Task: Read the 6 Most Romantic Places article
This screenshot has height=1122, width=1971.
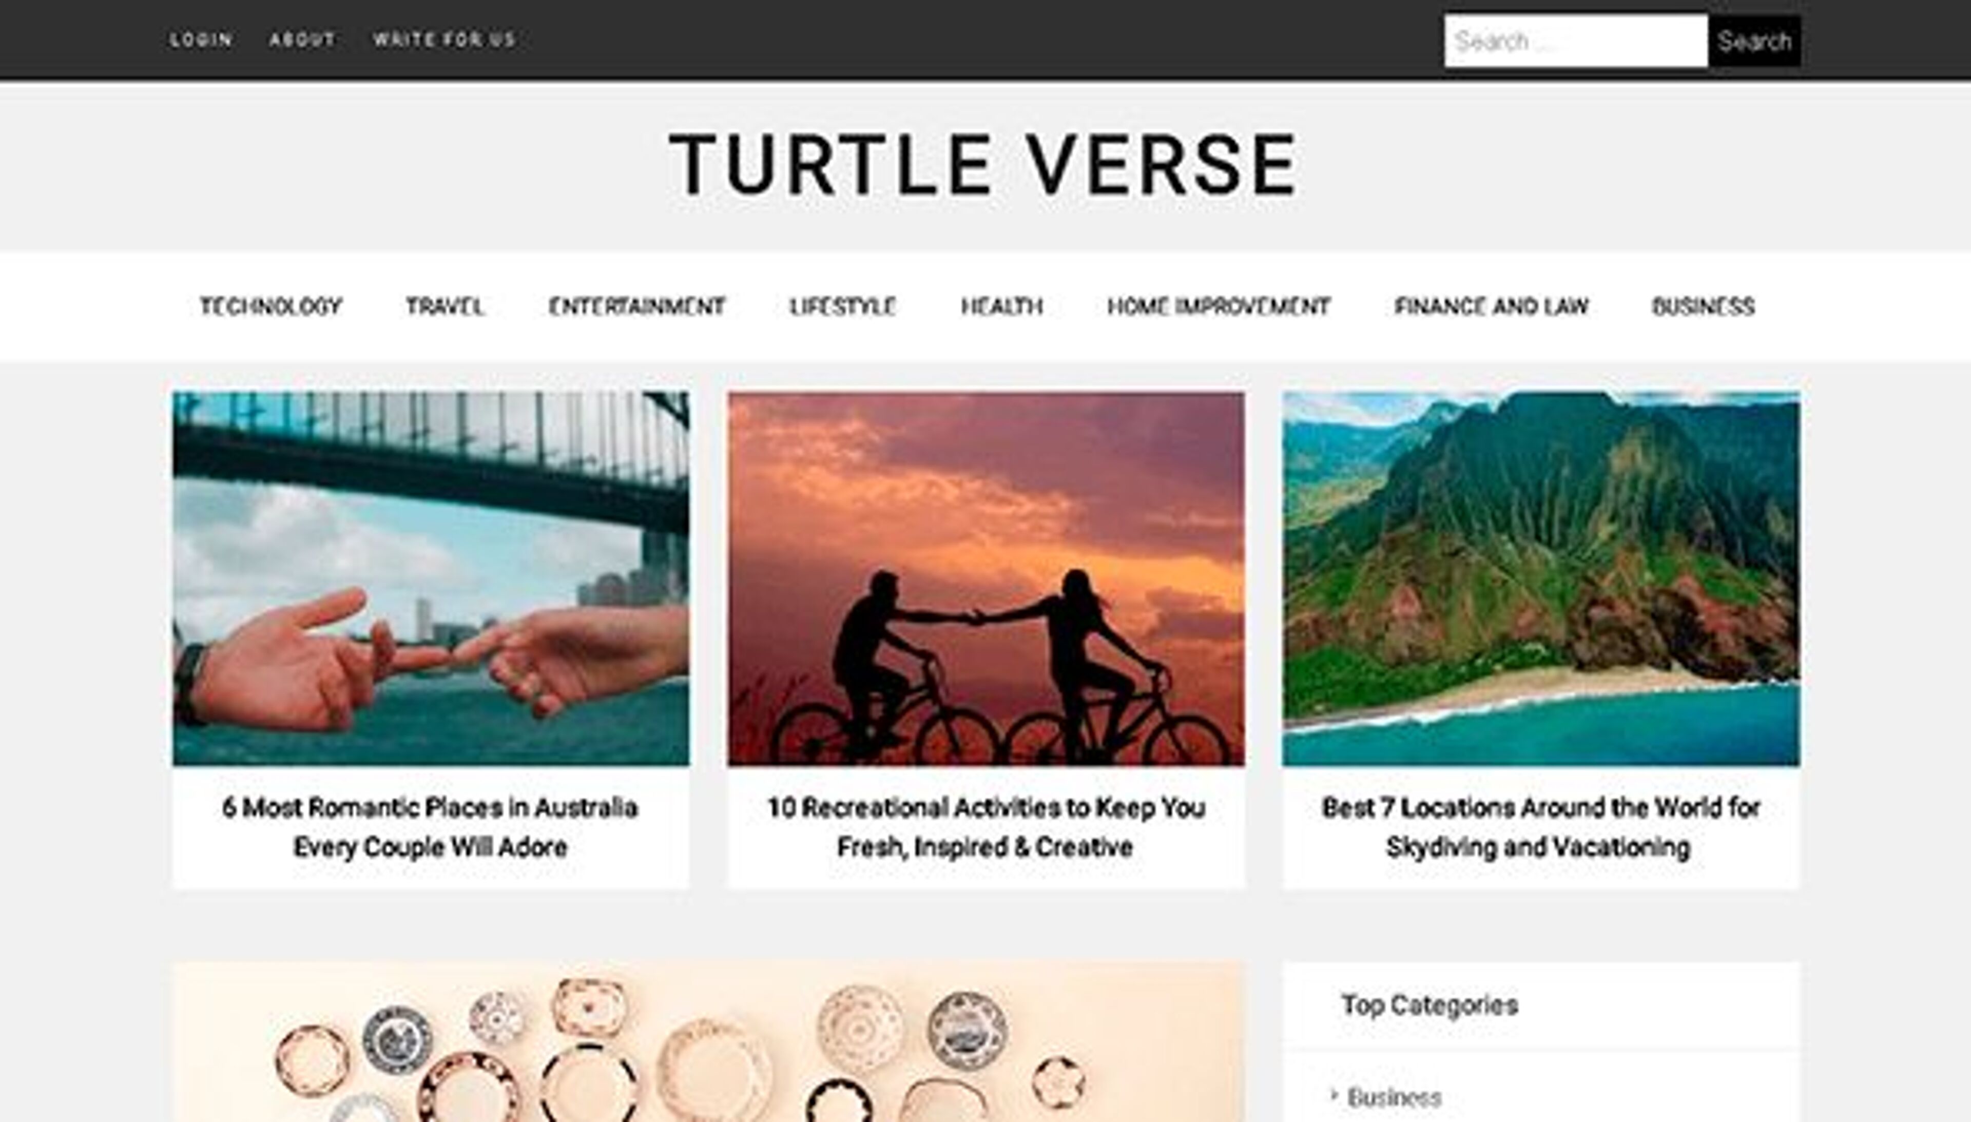Action: pos(431,827)
